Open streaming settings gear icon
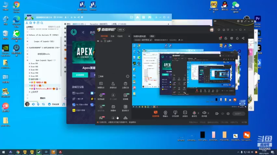Viewport: 277px width, 155px height. point(228,114)
